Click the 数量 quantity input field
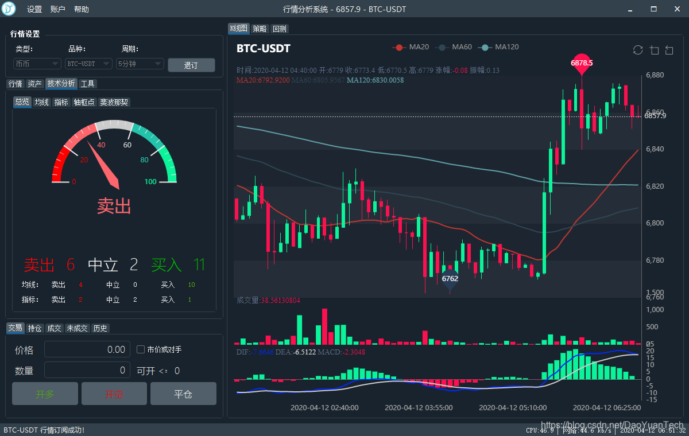The width and height of the screenshot is (689, 436). coord(87,371)
